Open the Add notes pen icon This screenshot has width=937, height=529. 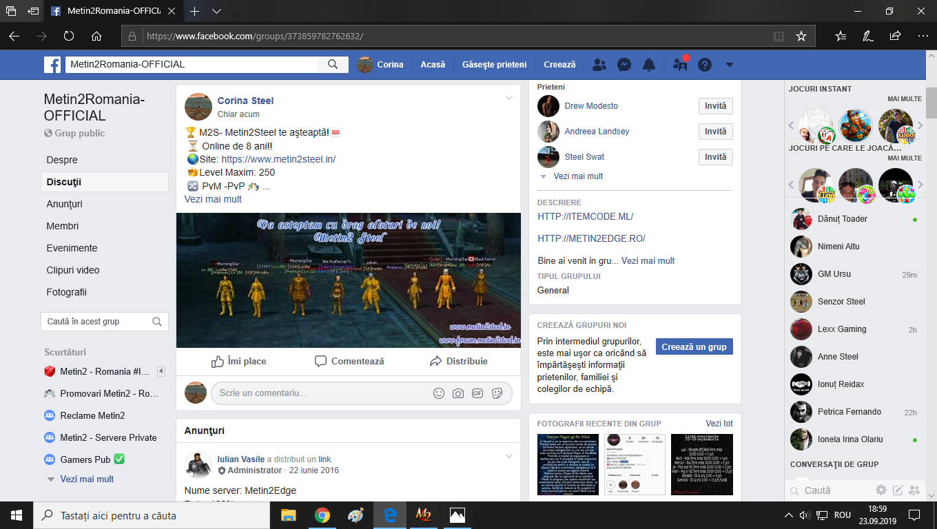click(x=868, y=36)
